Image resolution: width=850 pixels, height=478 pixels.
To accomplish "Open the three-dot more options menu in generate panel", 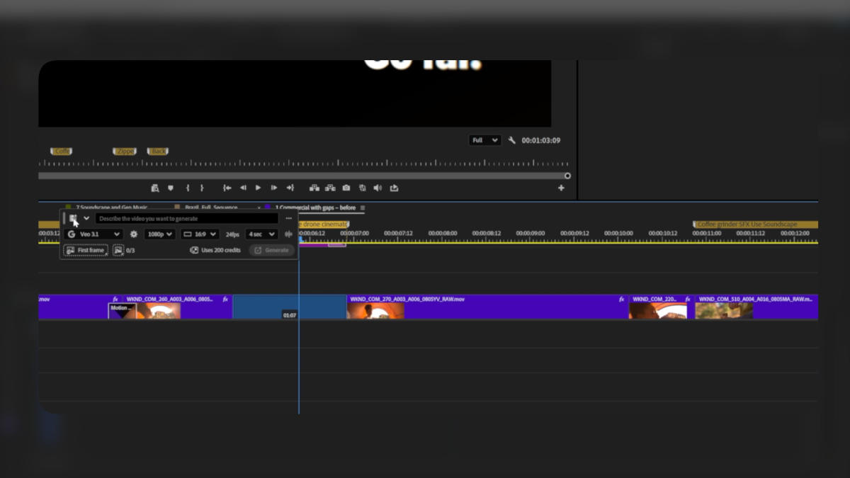I will 288,219.
